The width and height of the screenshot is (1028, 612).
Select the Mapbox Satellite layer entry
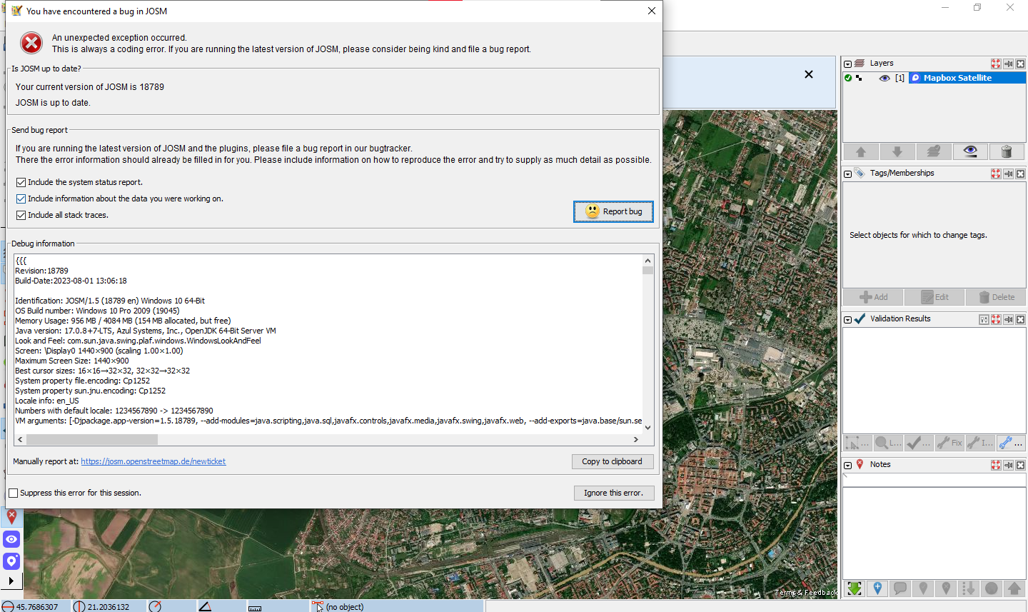[x=957, y=79]
